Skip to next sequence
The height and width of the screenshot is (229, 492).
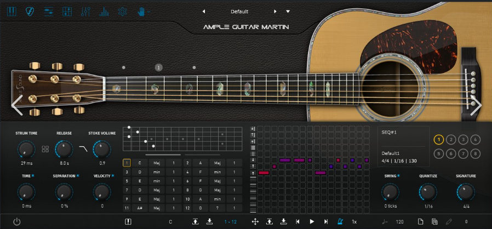tap(326, 222)
